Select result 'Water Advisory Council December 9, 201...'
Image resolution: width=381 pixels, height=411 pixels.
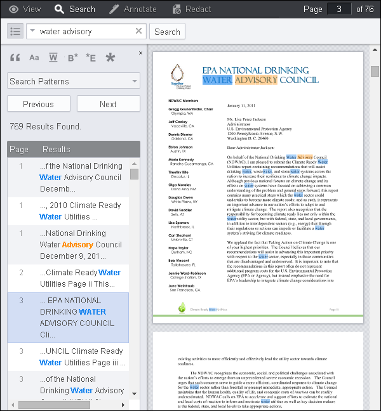(68, 245)
